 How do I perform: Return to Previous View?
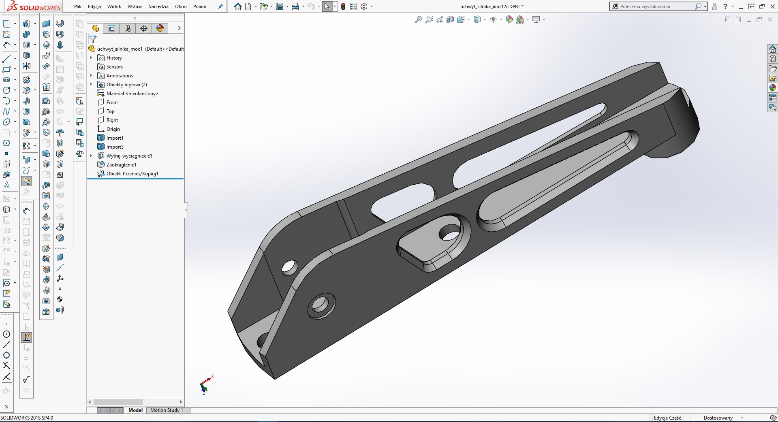pyautogui.click(x=440, y=19)
